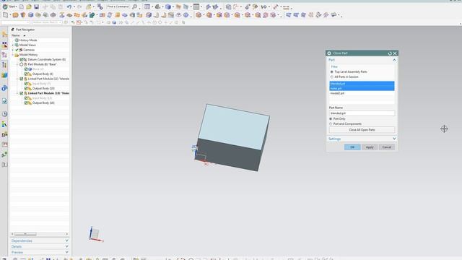
Task: Toggle Part Module "Base" circle marker
Action: [22, 64]
